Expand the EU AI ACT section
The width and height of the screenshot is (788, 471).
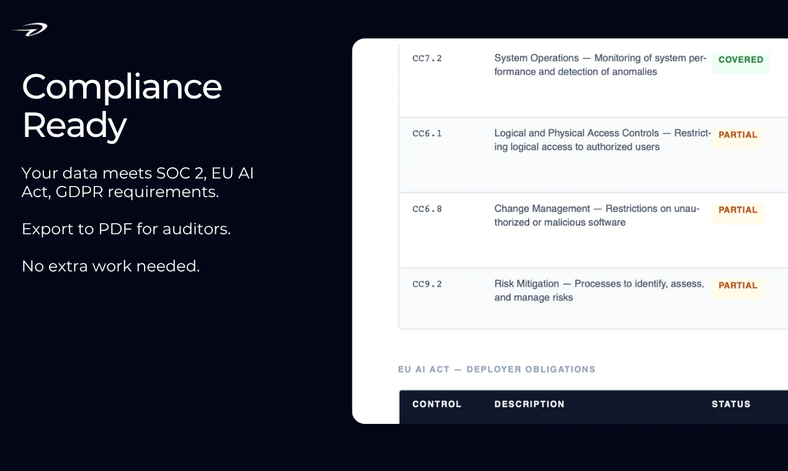[496, 369]
